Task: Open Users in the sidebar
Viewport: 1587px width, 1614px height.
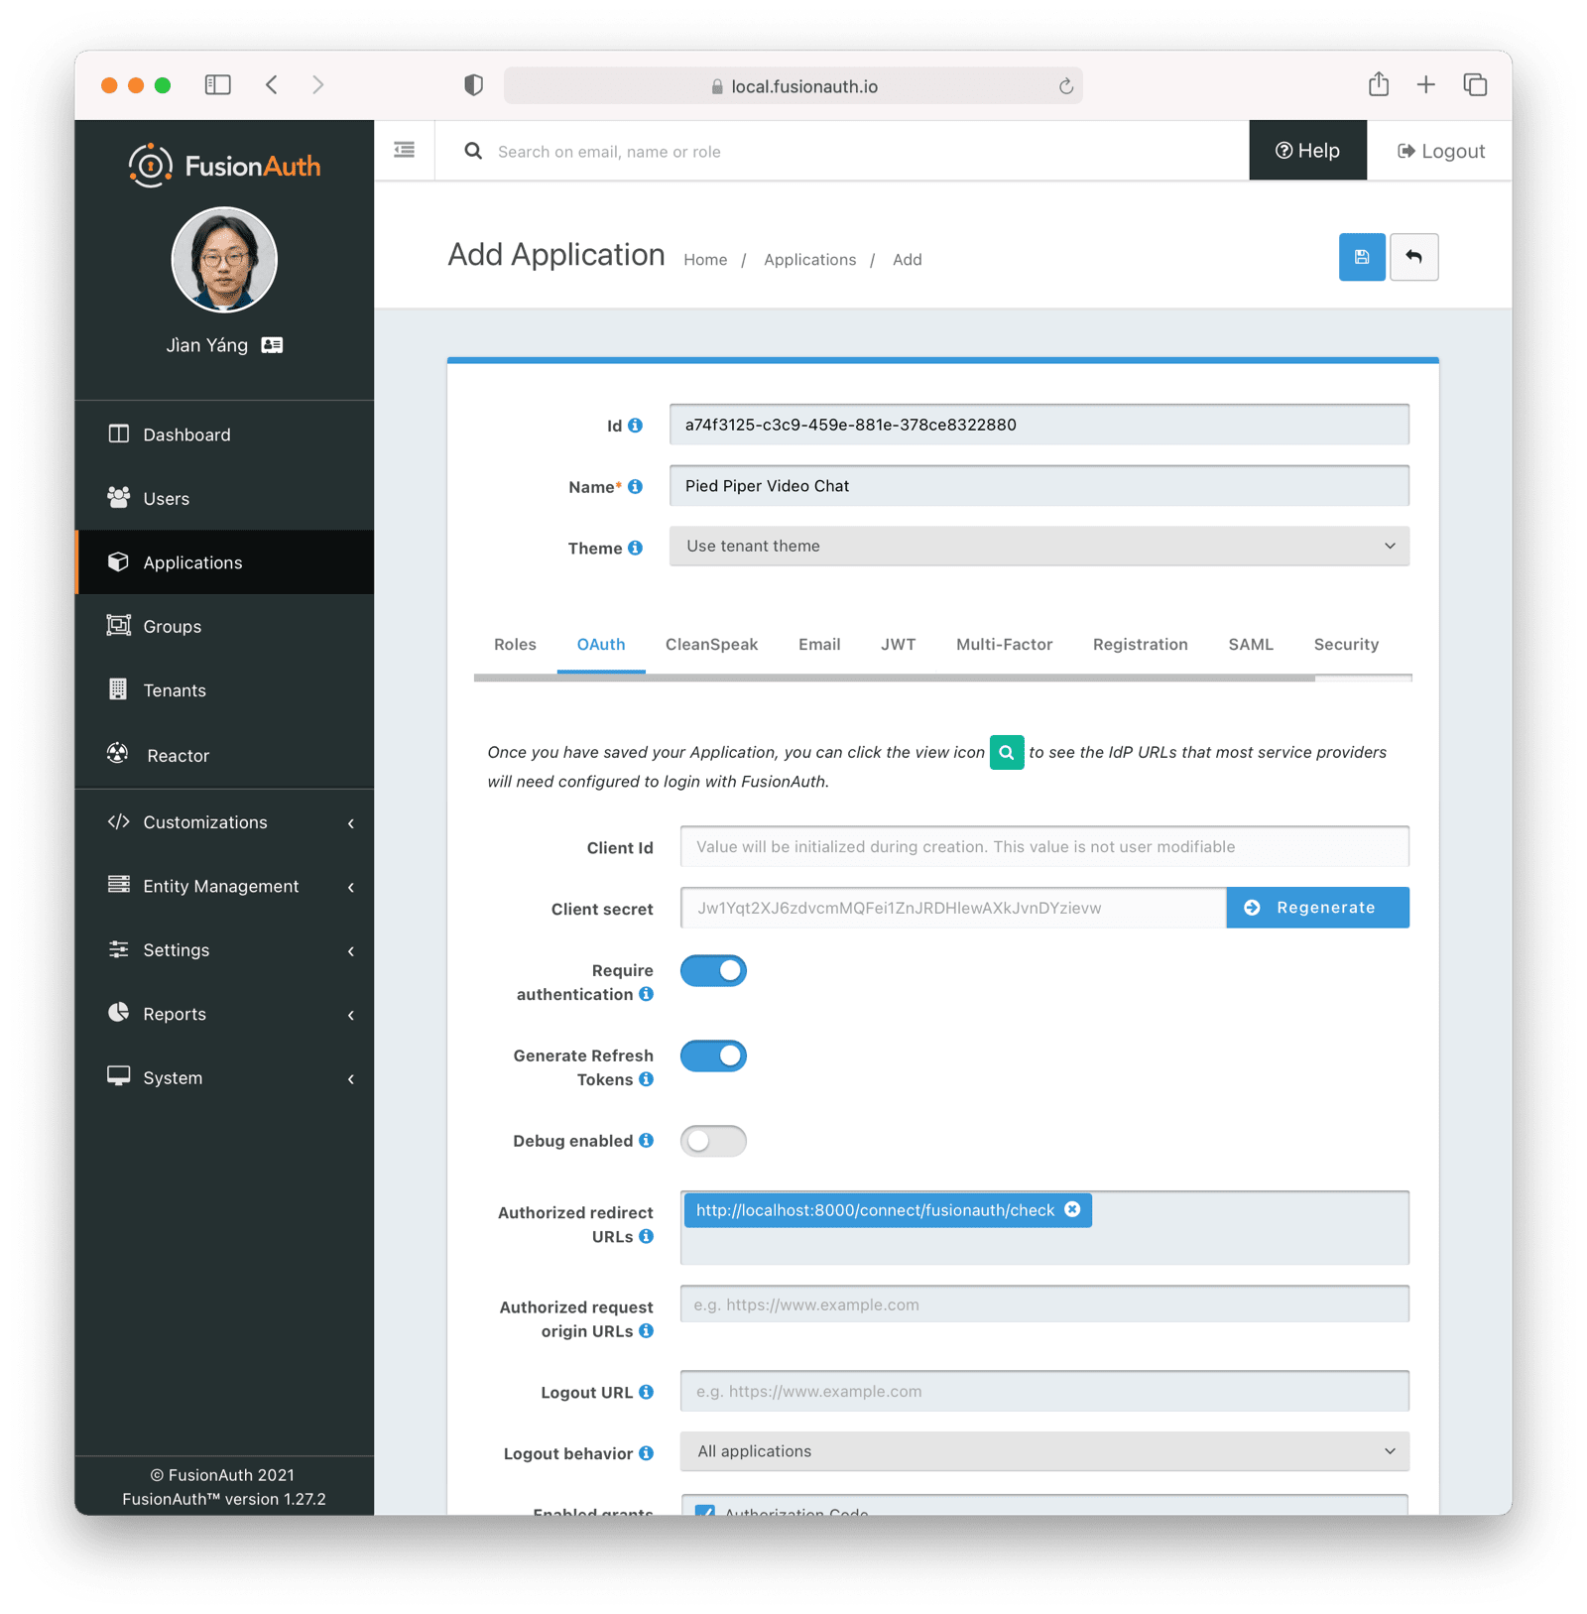Action: point(224,499)
